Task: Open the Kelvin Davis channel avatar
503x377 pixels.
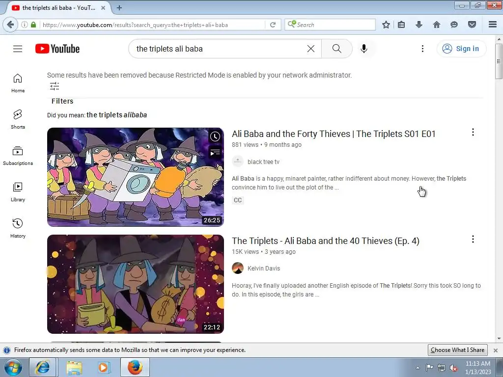Action: click(x=238, y=268)
